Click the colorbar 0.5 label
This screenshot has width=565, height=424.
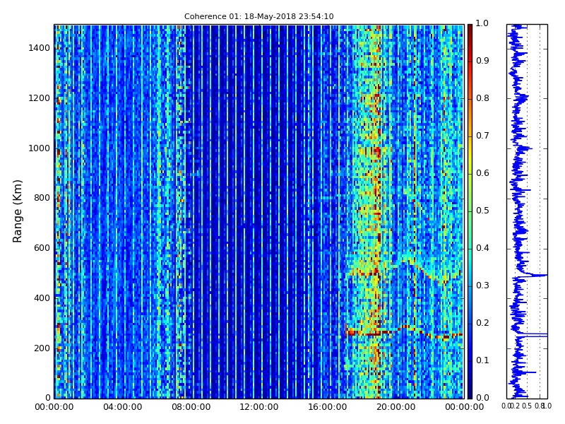(x=482, y=211)
